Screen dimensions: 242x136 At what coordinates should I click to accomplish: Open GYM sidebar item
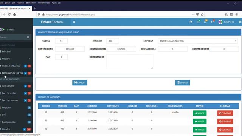click(x=16, y=115)
